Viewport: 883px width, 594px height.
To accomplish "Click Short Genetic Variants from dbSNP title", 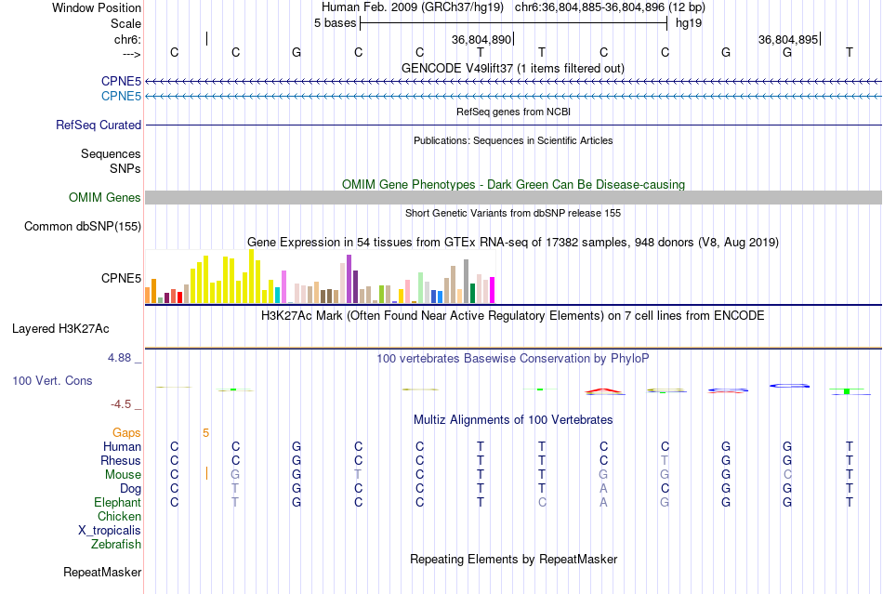I will 513,213.
